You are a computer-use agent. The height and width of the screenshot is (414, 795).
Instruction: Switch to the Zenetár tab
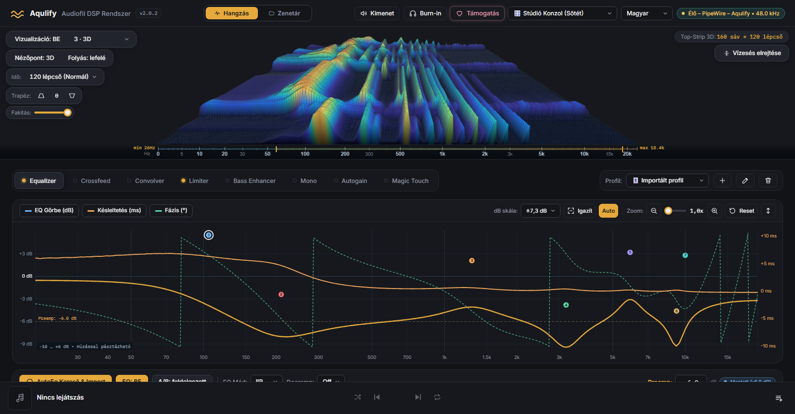pyautogui.click(x=284, y=13)
